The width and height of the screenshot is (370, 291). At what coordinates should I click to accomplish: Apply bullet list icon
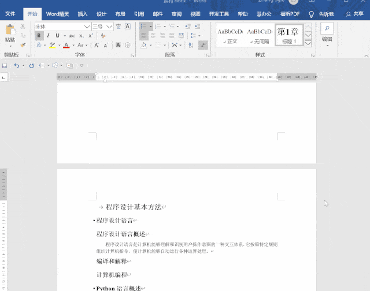(143, 26)
